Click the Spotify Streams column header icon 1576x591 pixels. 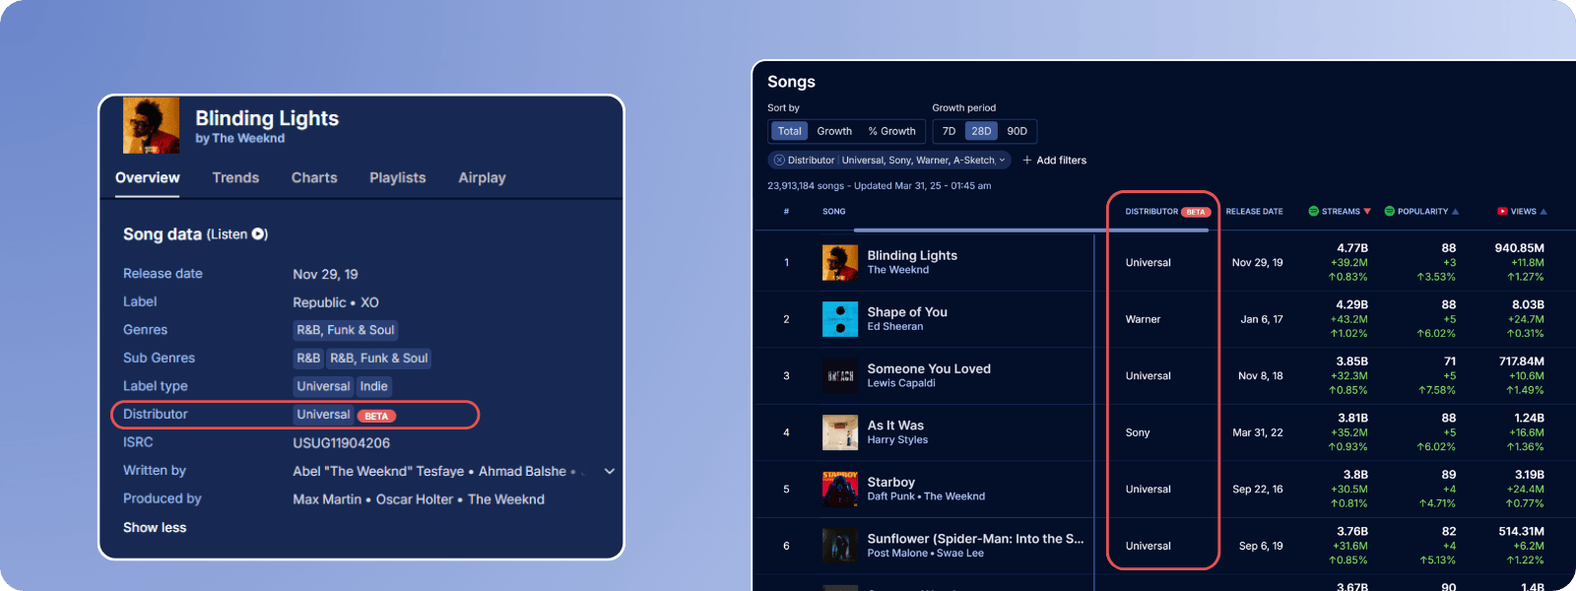1313,212
